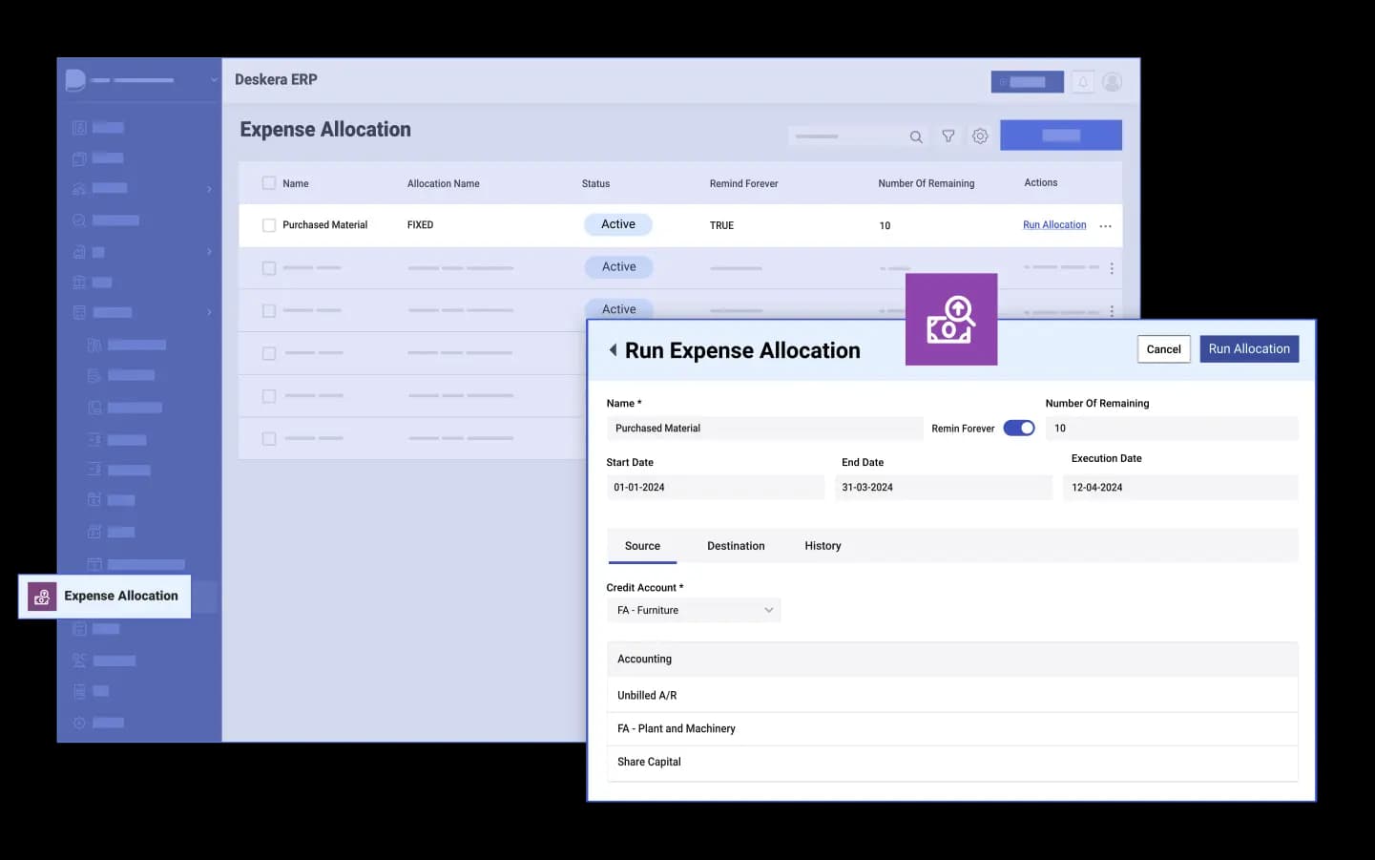
Task: Open the History tab
Action: click(823, 546)
